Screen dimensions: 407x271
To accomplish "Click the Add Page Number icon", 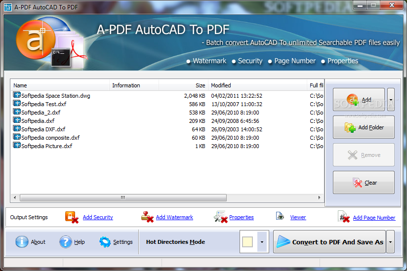I will (344, 217).
